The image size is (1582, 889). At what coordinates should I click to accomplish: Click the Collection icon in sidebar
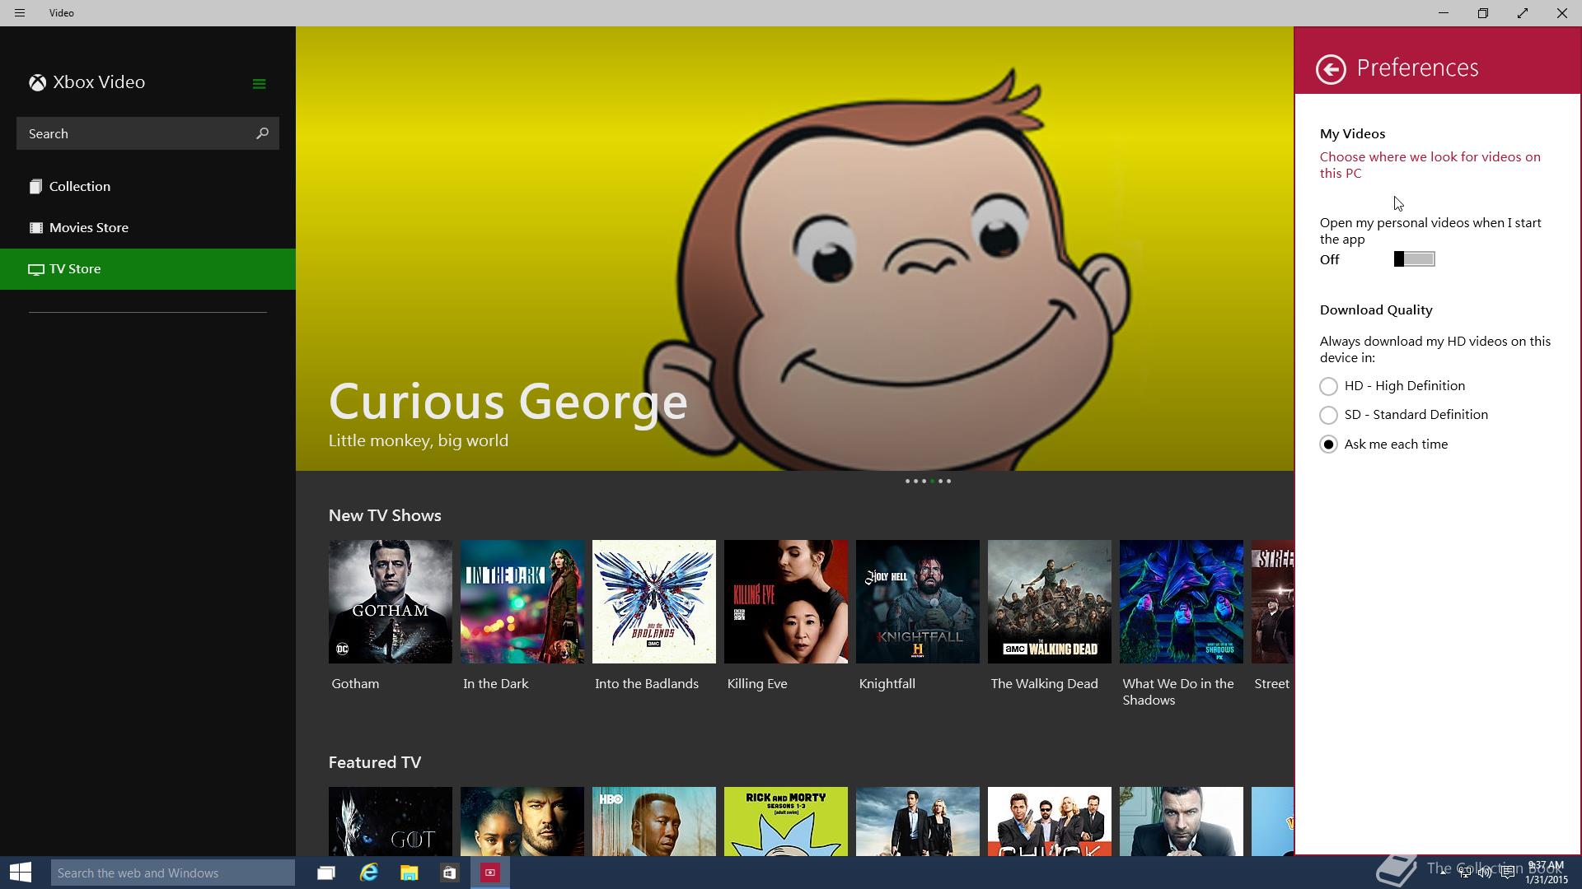[35, 187]
